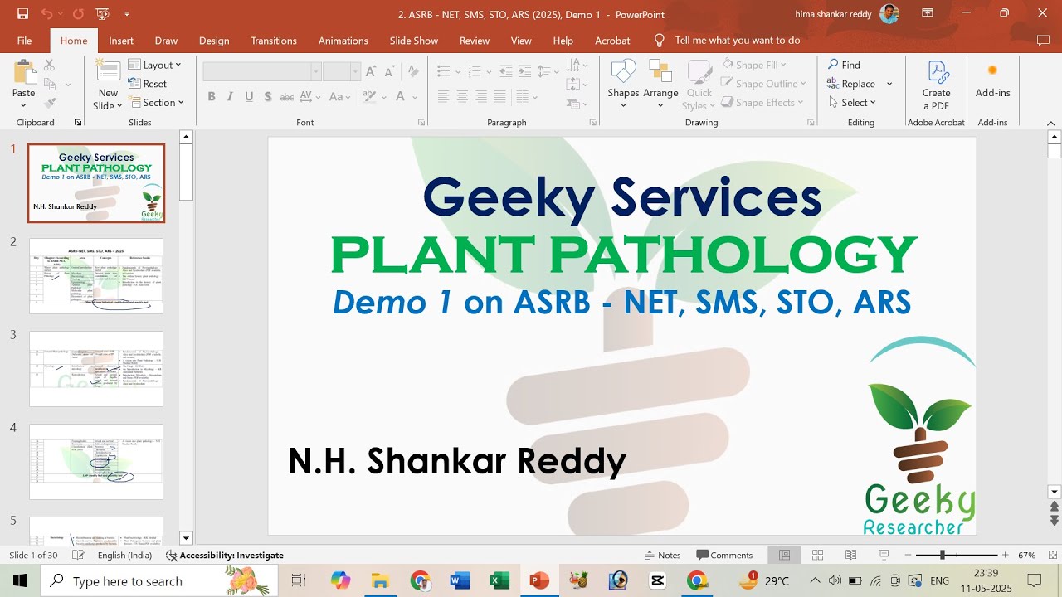The height and width of the screenshot is (597, 1062).
Task: Click the Clear All Formatting icon
Action: point(412,71)
